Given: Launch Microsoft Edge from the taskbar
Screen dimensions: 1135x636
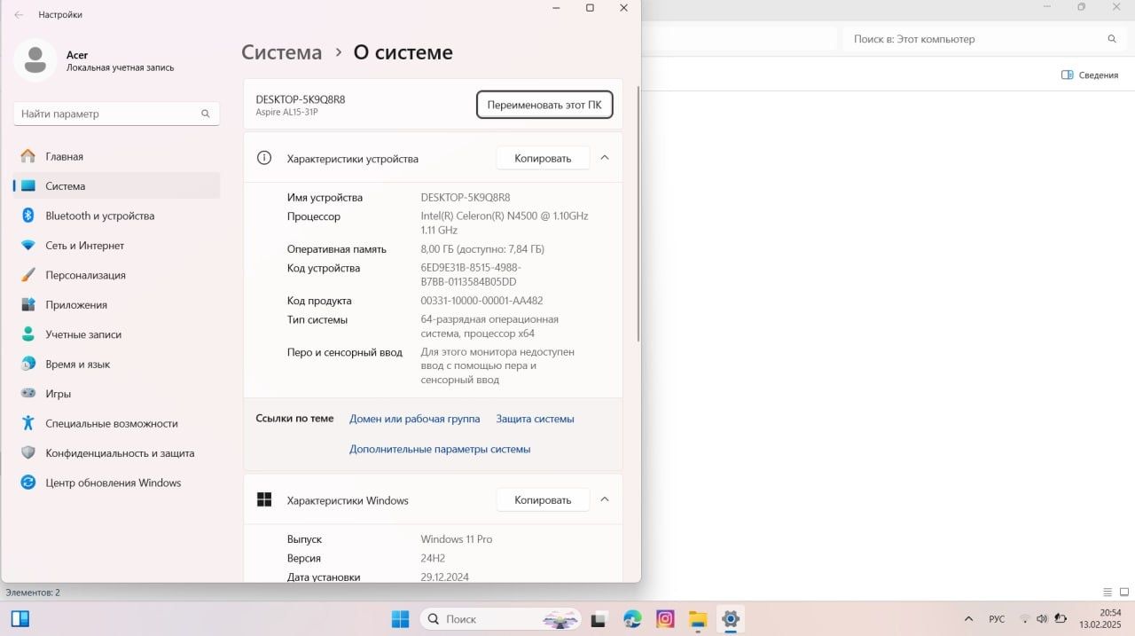Looking at the screenshot, I should tap(632, 619).
